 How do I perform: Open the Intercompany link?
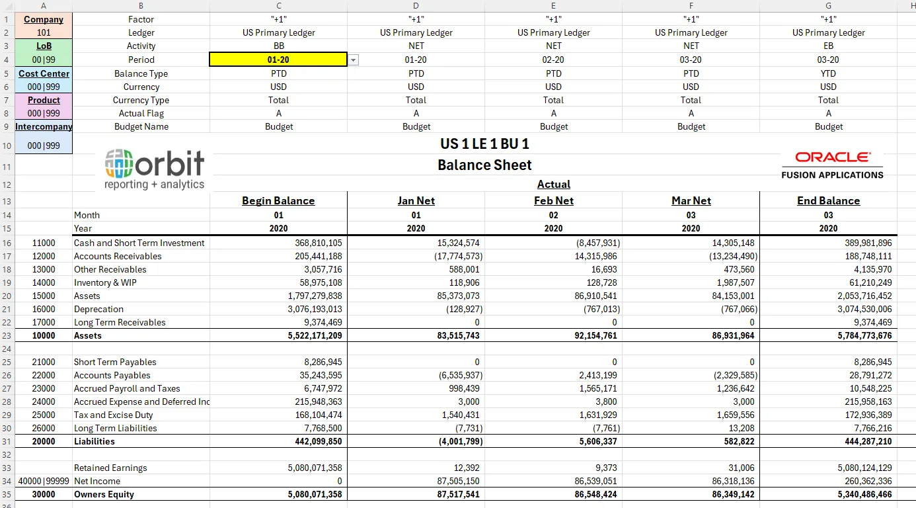(x=43, y=126)
